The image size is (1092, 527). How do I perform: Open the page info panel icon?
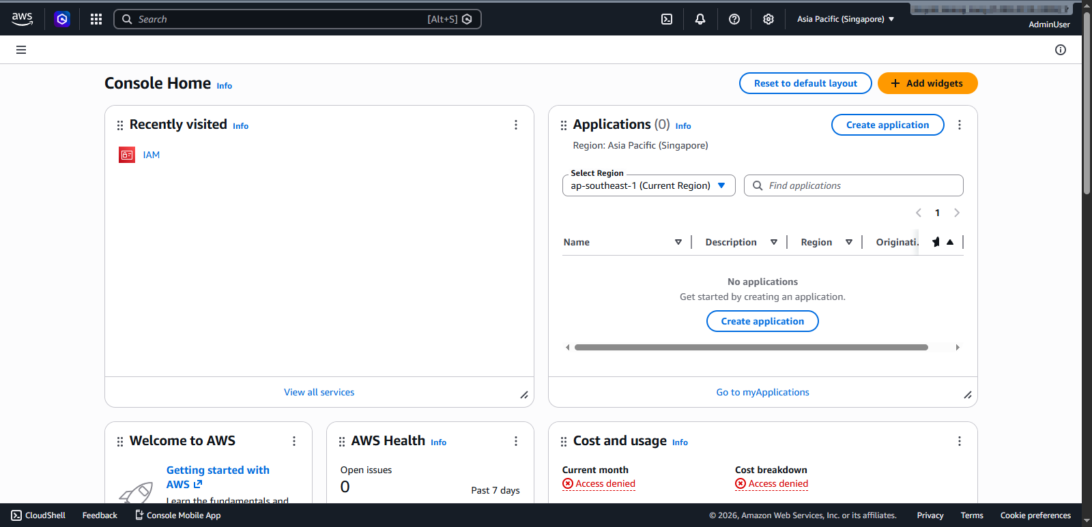[1061, 50]
